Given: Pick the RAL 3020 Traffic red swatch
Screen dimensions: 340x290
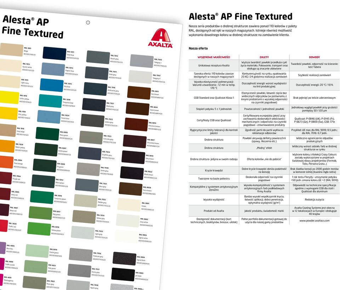Looking at the screenshot, I should point(4,226).
